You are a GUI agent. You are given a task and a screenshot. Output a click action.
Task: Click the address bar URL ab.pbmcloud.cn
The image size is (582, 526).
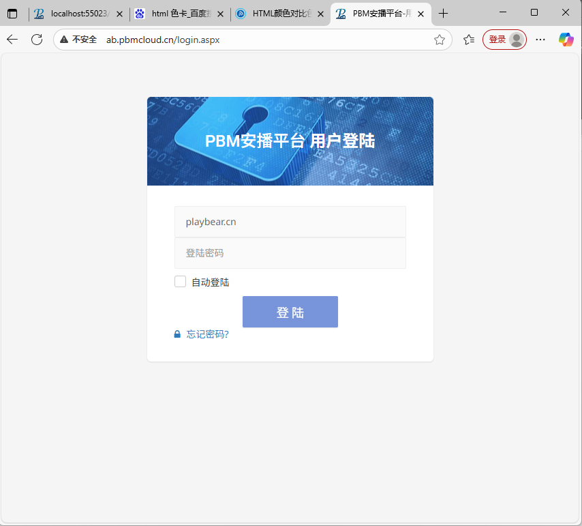click(163, 40)
